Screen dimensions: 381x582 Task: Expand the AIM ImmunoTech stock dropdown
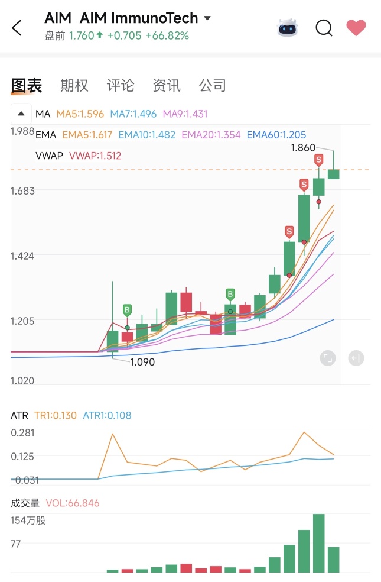(x=207, y=18)
